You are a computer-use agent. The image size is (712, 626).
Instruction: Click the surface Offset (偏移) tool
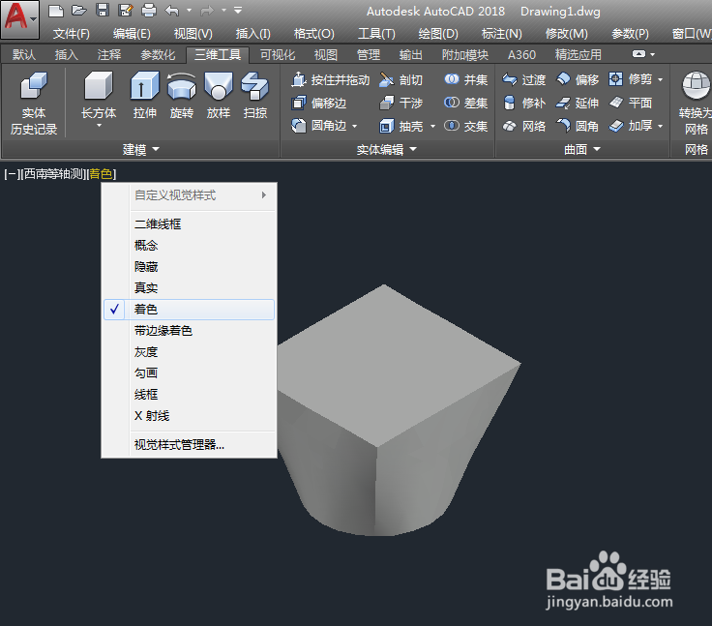578,80
